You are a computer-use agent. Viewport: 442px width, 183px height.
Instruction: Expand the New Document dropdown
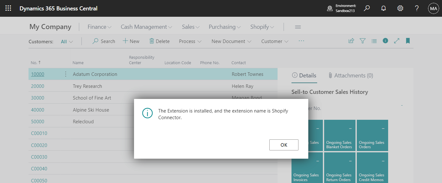click(231, 41)
